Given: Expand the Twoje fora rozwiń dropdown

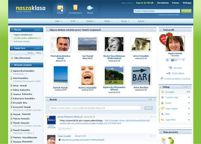Looking at the screenshot, I should click(38, 48).
